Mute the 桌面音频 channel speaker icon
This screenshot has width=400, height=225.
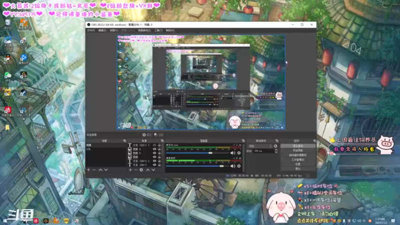click(232, 166)
